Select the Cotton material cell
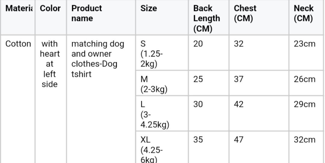Screen dimensions: 325x163 [18, 44]
